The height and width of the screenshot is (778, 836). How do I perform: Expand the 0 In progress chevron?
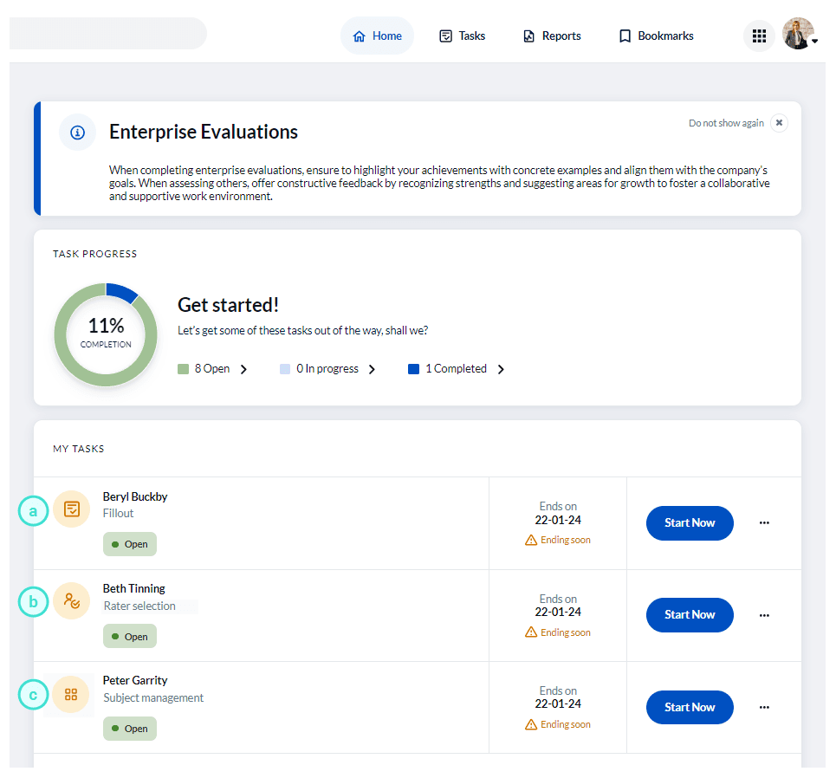point(372,369)
